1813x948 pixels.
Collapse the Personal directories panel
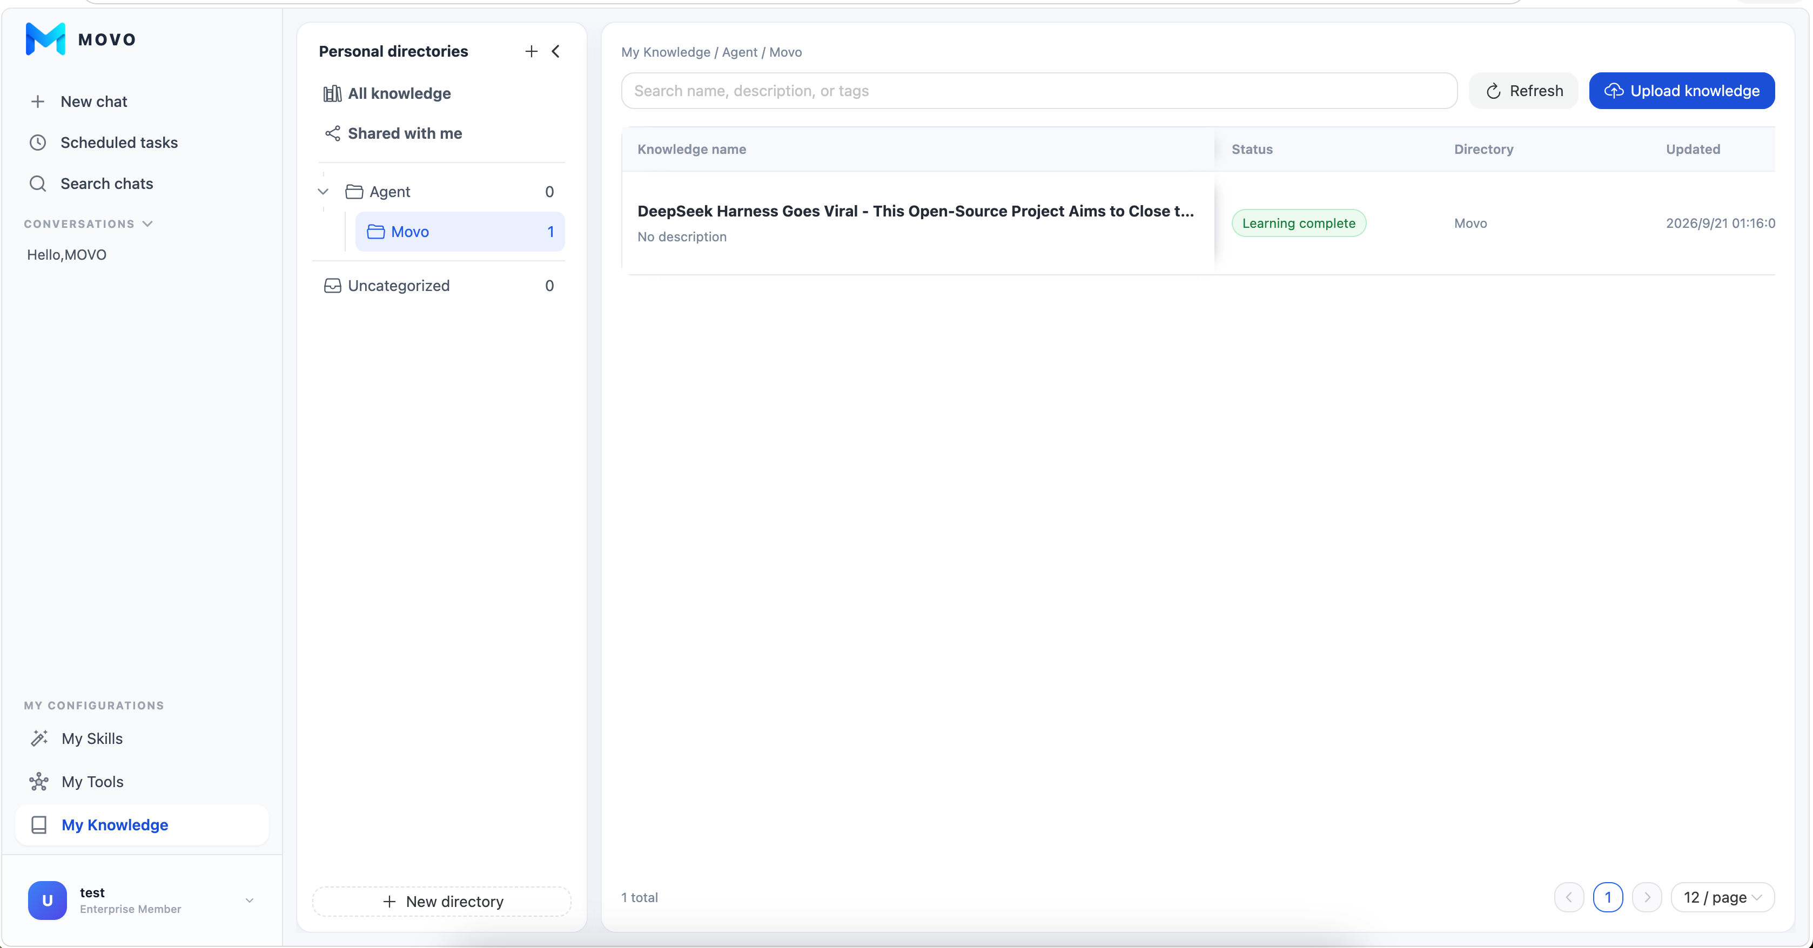click(x=556, y=51)
